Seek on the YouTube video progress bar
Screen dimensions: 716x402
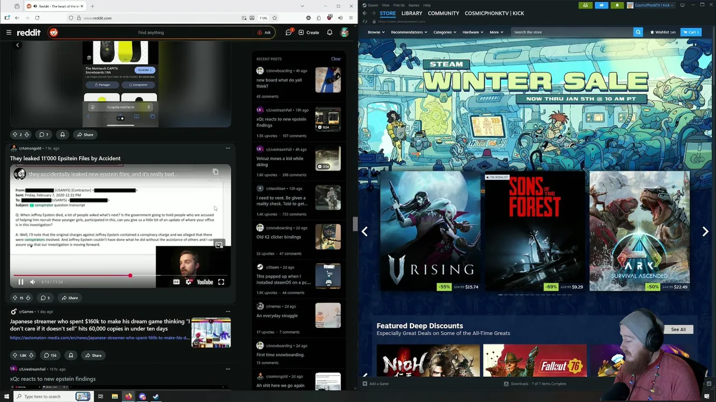pos(120,275)
